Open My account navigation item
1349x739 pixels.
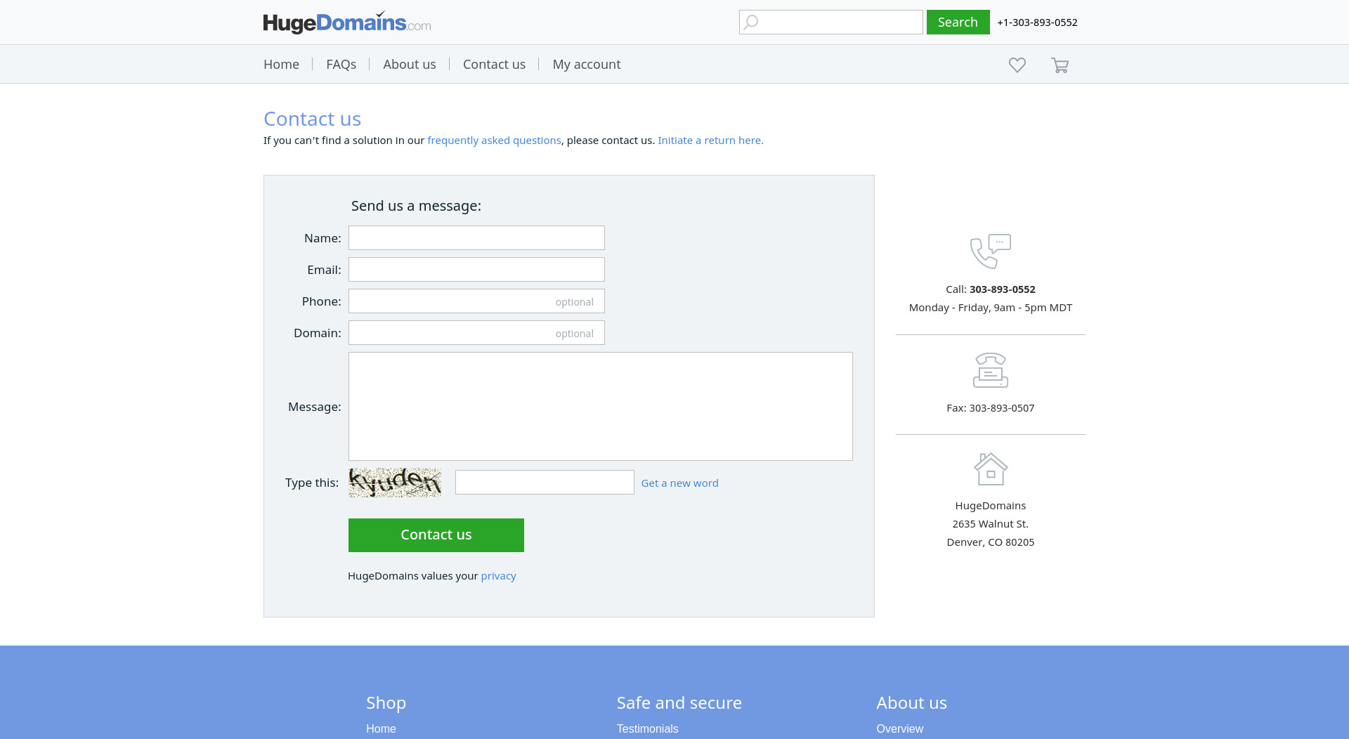587,64
